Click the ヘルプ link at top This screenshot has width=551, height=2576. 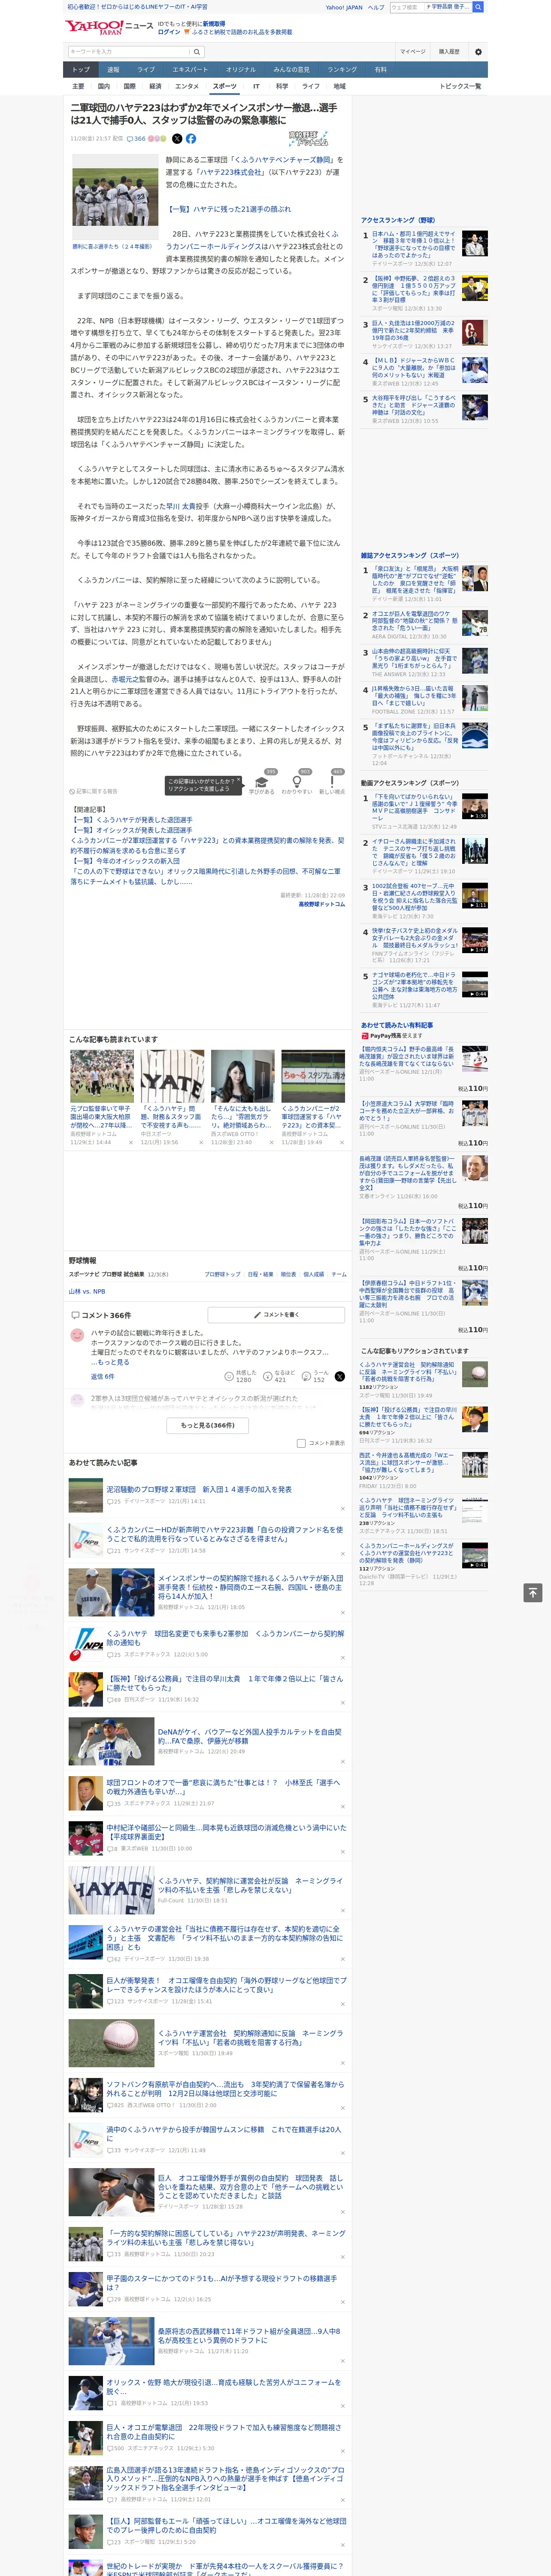pyautogui.click(x=376, y=7)
